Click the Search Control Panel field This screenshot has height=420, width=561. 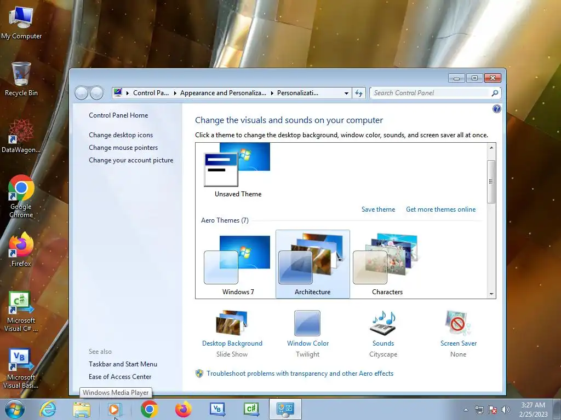[431, 93]
